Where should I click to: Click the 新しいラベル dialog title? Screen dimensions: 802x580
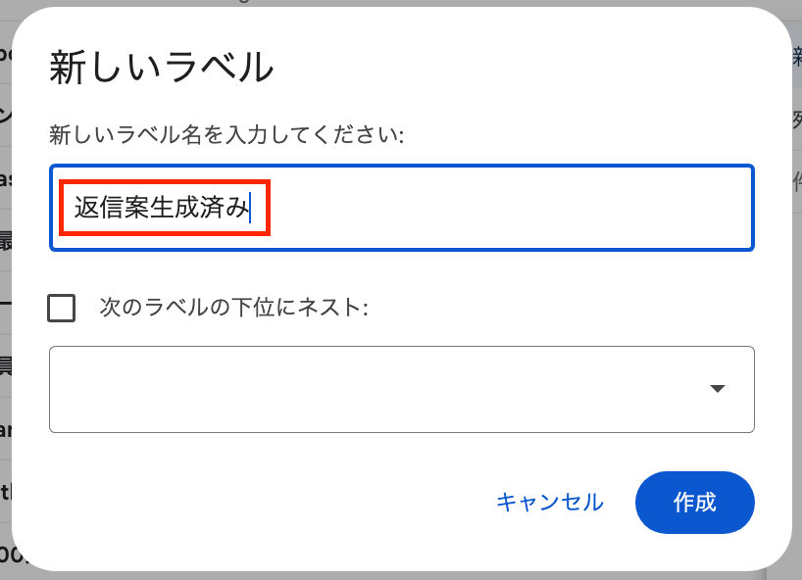[161, 68]
